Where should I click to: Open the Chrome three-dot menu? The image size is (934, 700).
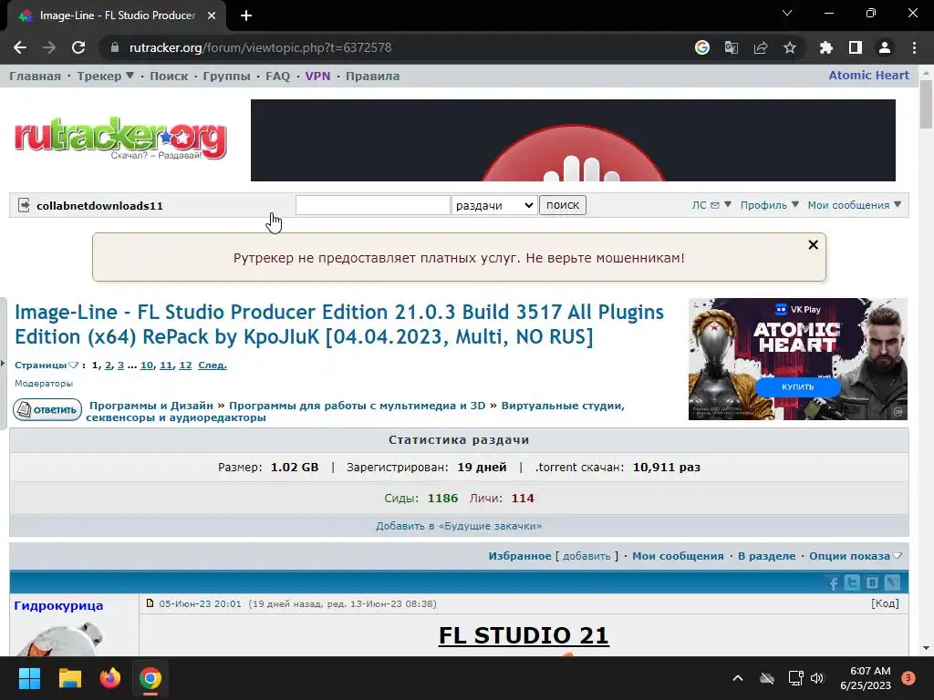click(914, 47)
